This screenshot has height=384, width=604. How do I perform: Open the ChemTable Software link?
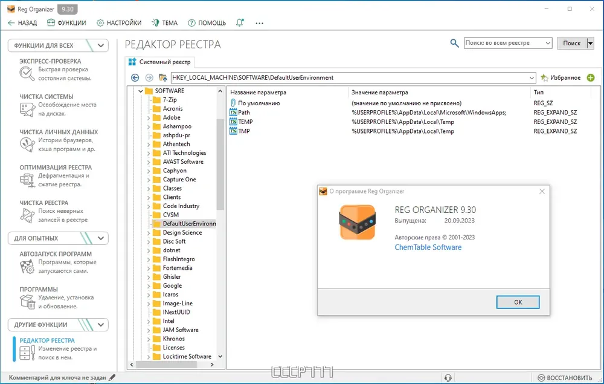(x=428, y=247)
